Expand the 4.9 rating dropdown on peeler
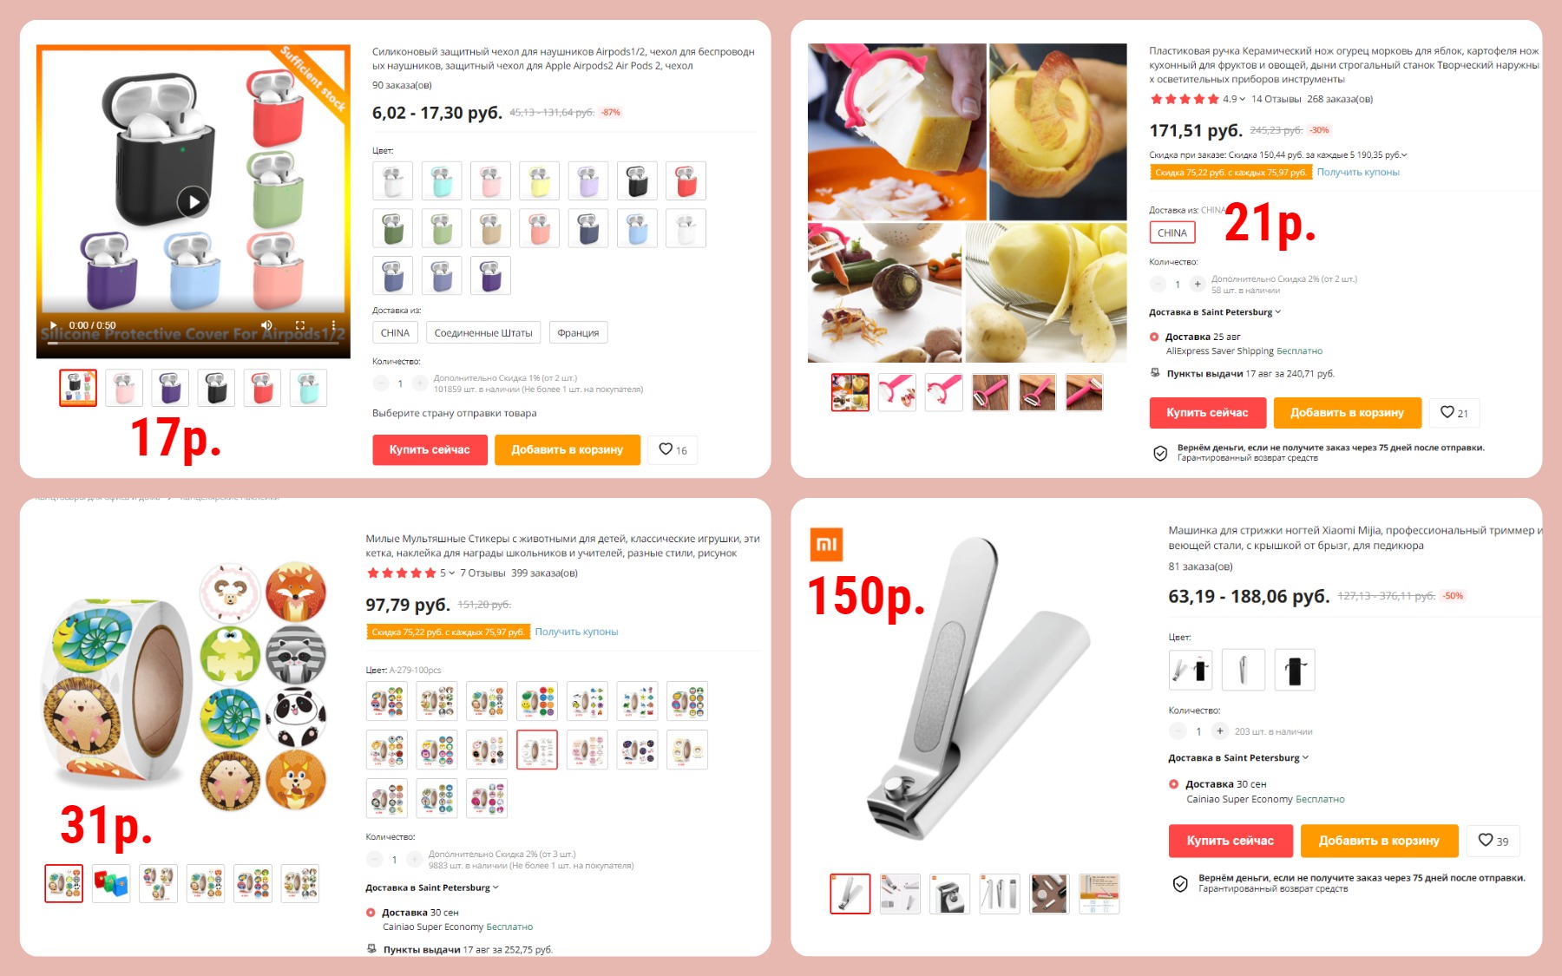Image resolution: width=1562 pixels, height=976 pixels. [x=1234, y=99]
